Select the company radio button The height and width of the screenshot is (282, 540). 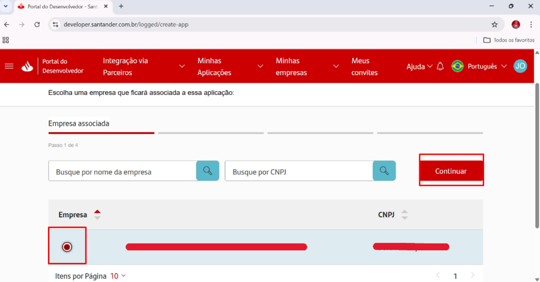click(67, 247)
